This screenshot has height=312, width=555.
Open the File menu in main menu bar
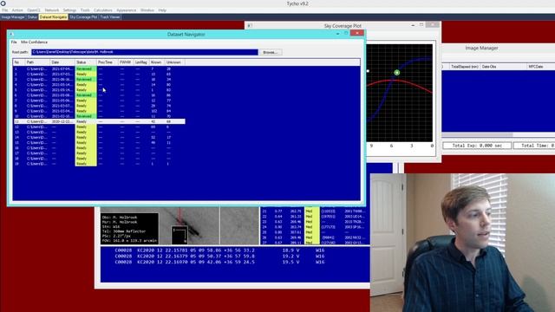(5, 10)
